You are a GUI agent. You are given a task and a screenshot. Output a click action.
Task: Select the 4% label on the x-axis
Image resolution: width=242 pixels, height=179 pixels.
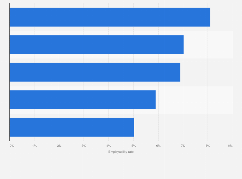coord(109,146)
